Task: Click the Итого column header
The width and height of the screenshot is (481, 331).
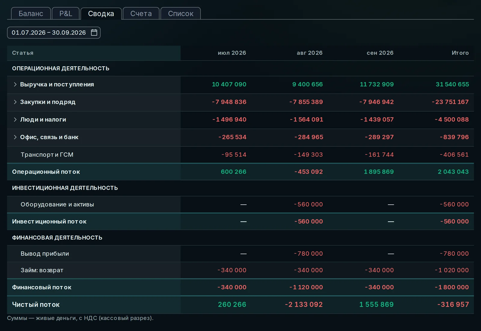Action: pyautogui.click(x=460, y=53)
